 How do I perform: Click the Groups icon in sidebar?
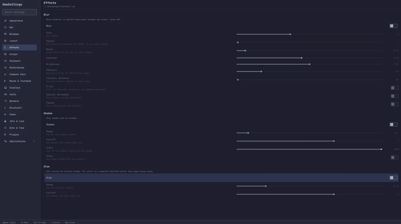(x=5, y=54)
